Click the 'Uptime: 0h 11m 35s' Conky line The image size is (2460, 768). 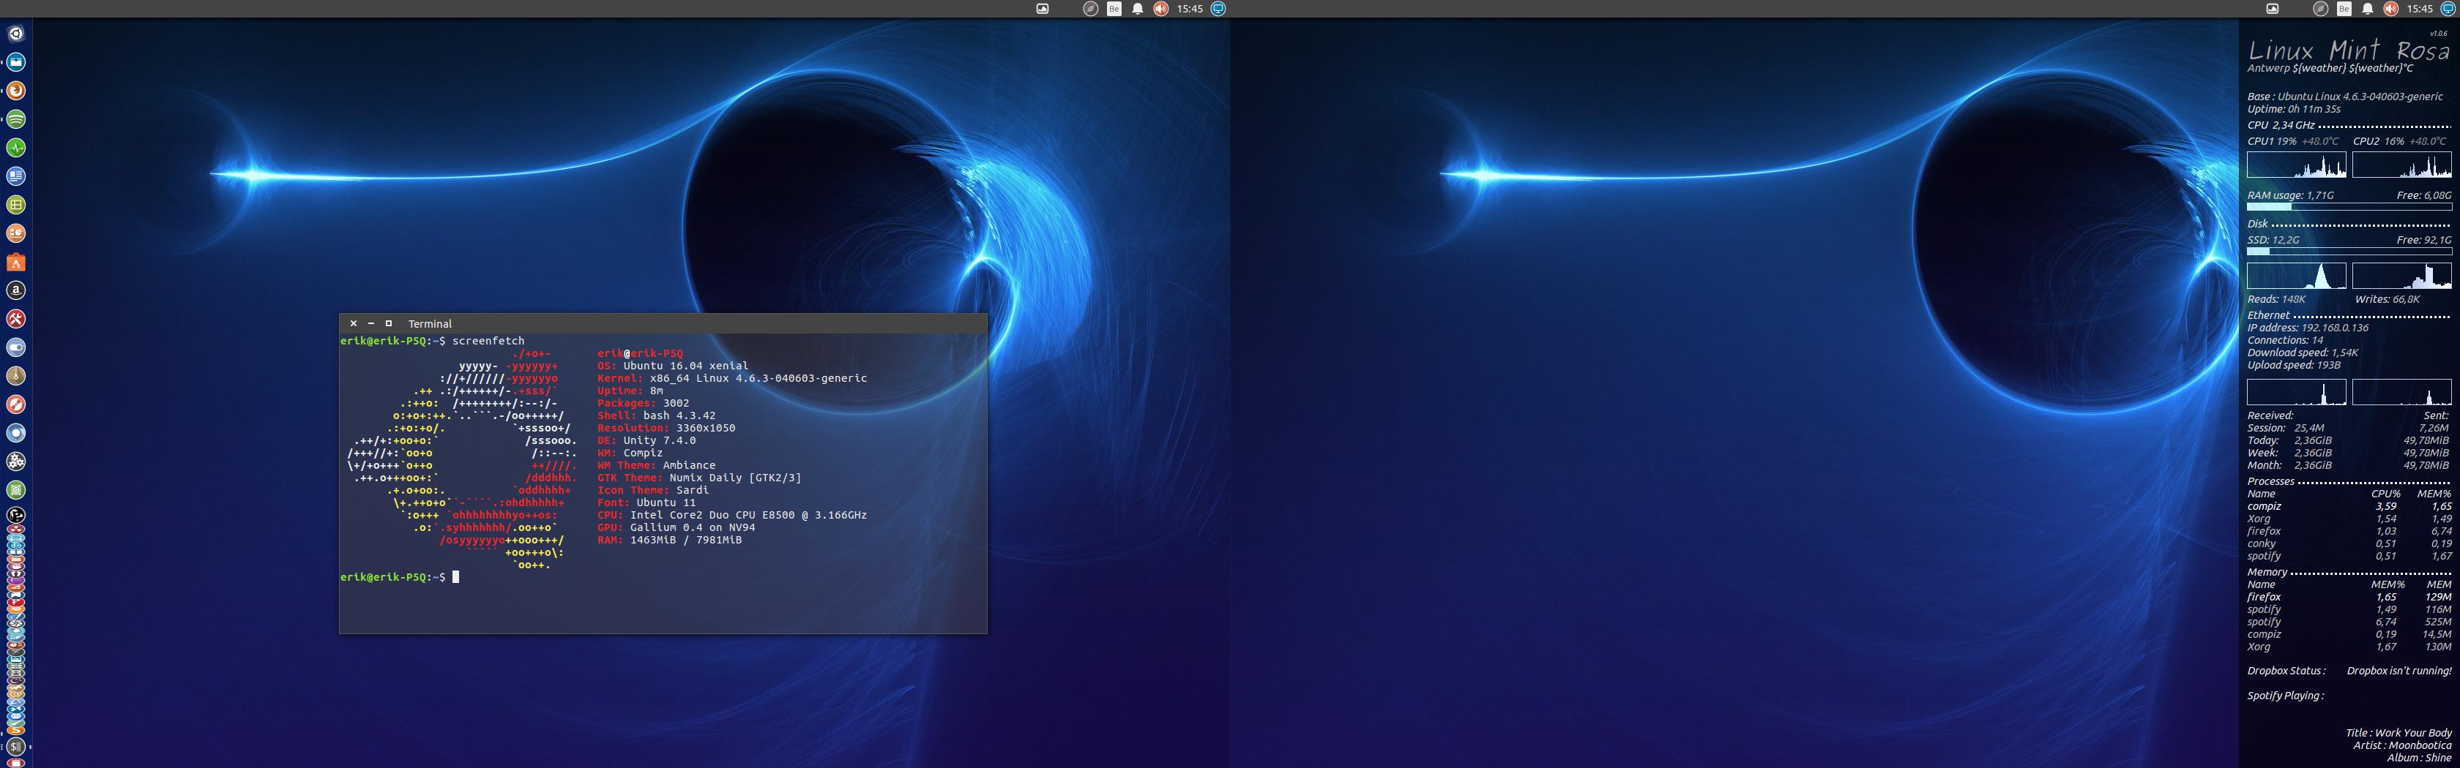2294,109
